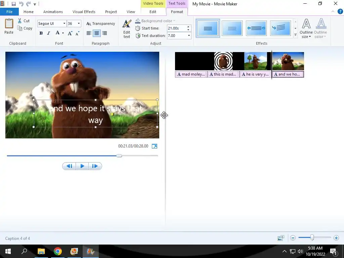Click the spiral mole video clip
Screen dimensions: 344x258
[x=223, y=61]
